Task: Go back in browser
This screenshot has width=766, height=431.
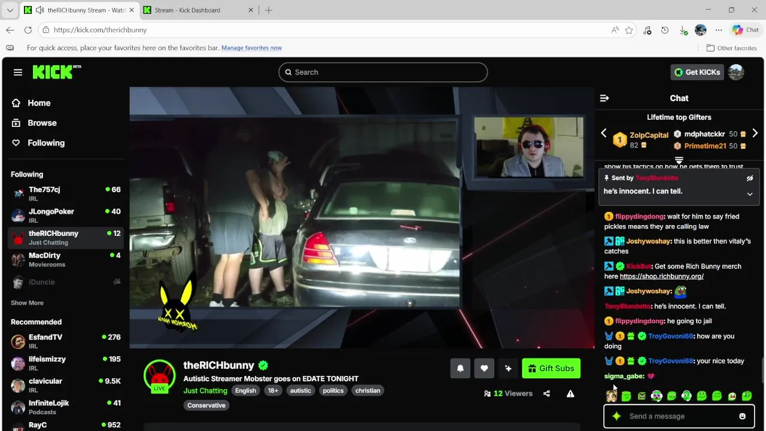Action: click(10, 30)
